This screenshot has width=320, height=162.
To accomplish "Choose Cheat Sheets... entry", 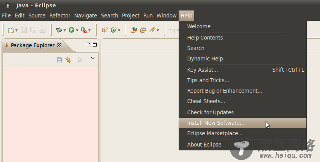I will click(x=243, y=101).
